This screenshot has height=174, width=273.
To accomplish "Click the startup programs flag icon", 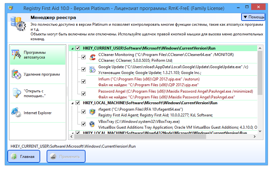I will click(16, 55).
